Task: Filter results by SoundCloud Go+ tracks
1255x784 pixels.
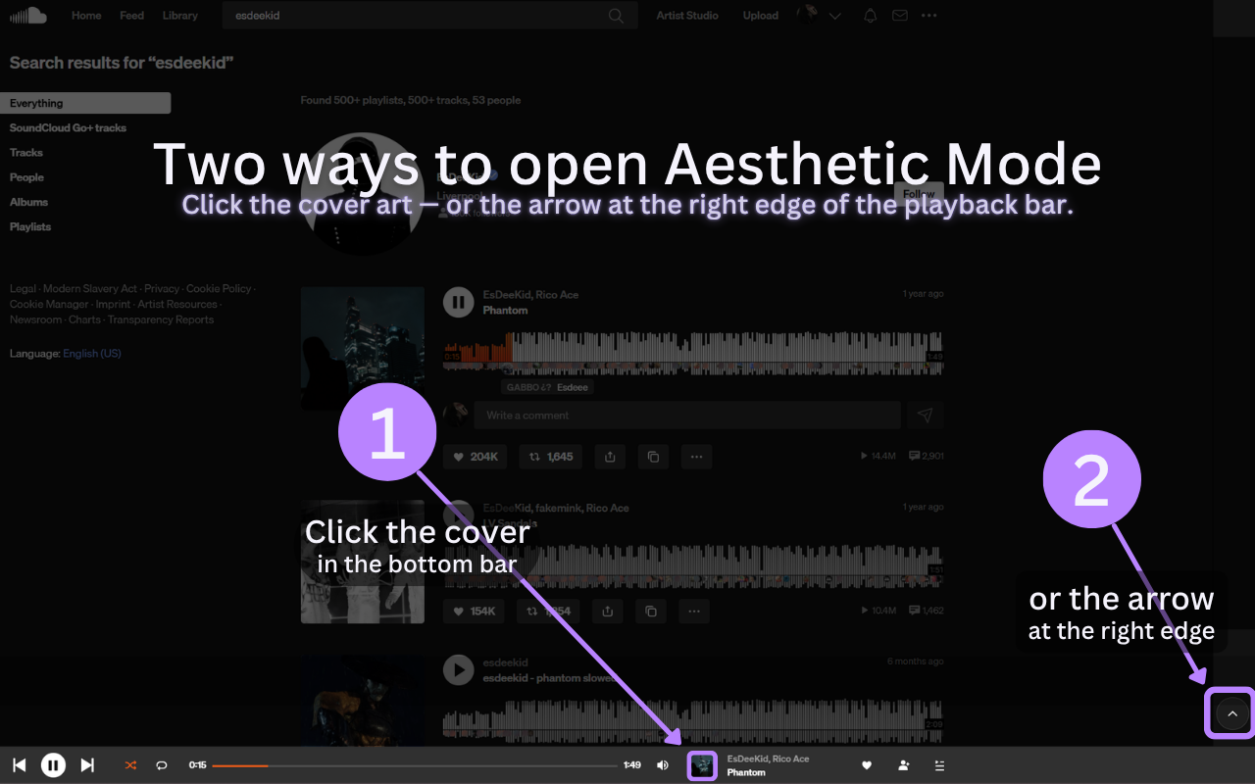Action: [x=68, y=127]
